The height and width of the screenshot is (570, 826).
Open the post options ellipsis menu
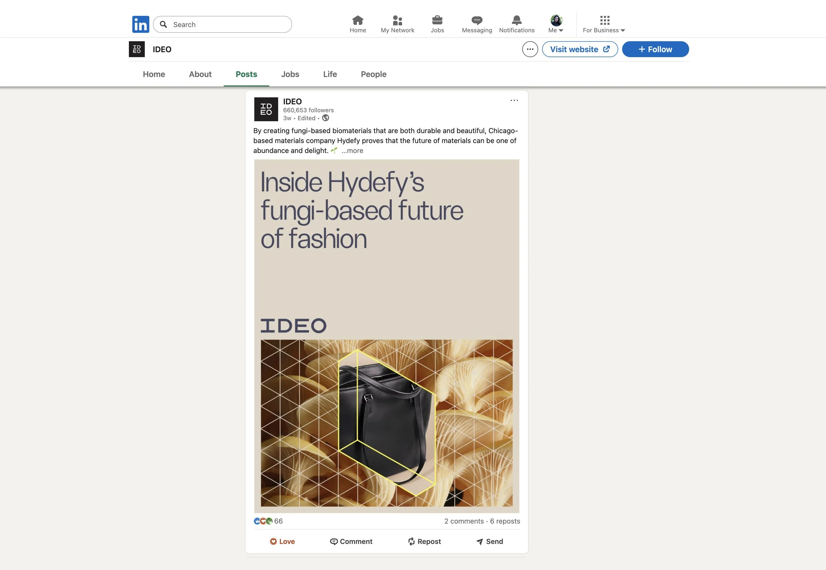tap(514, 100)
